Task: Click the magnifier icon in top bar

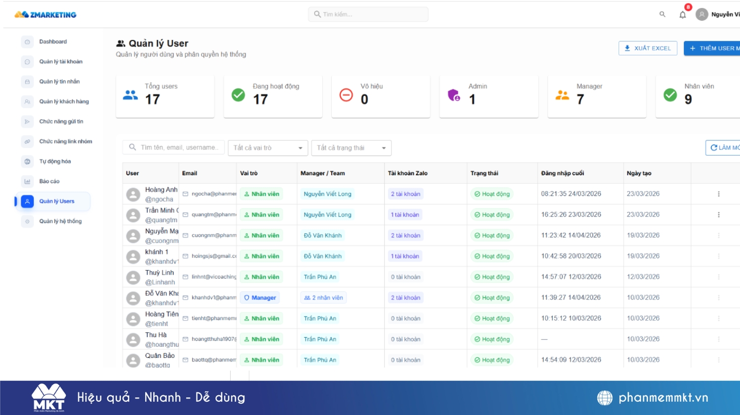Action: pos(662,15)
